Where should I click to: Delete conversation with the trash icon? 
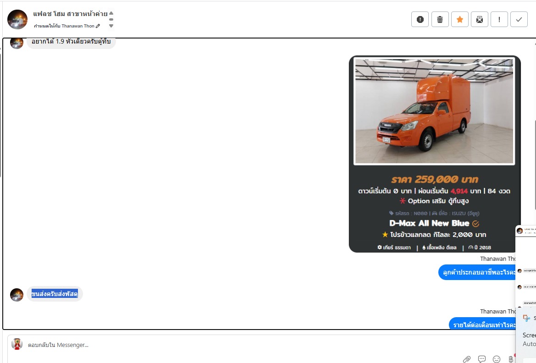click(440, 20)
